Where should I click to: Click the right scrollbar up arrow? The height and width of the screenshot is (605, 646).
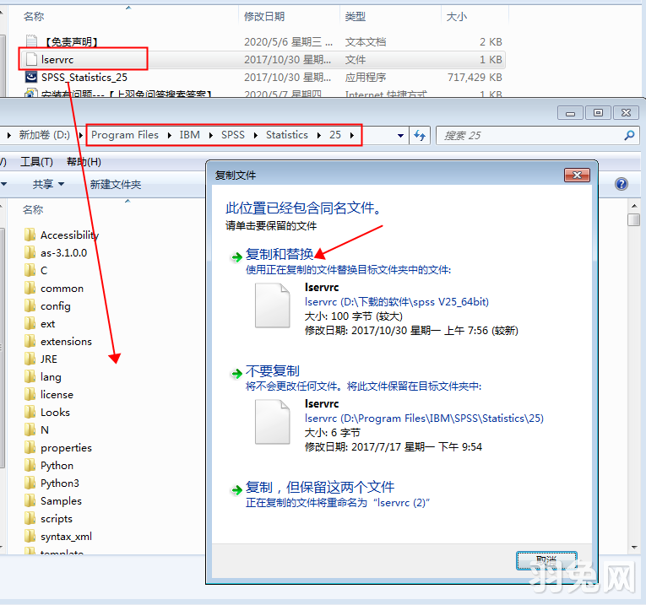coord(634,205)
